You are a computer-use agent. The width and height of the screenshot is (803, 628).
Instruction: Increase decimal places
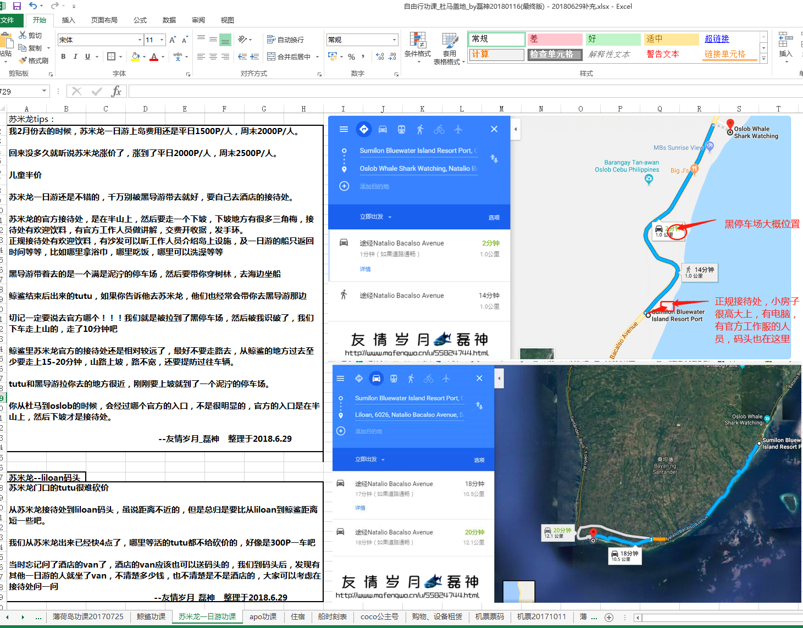click(380, 57)
